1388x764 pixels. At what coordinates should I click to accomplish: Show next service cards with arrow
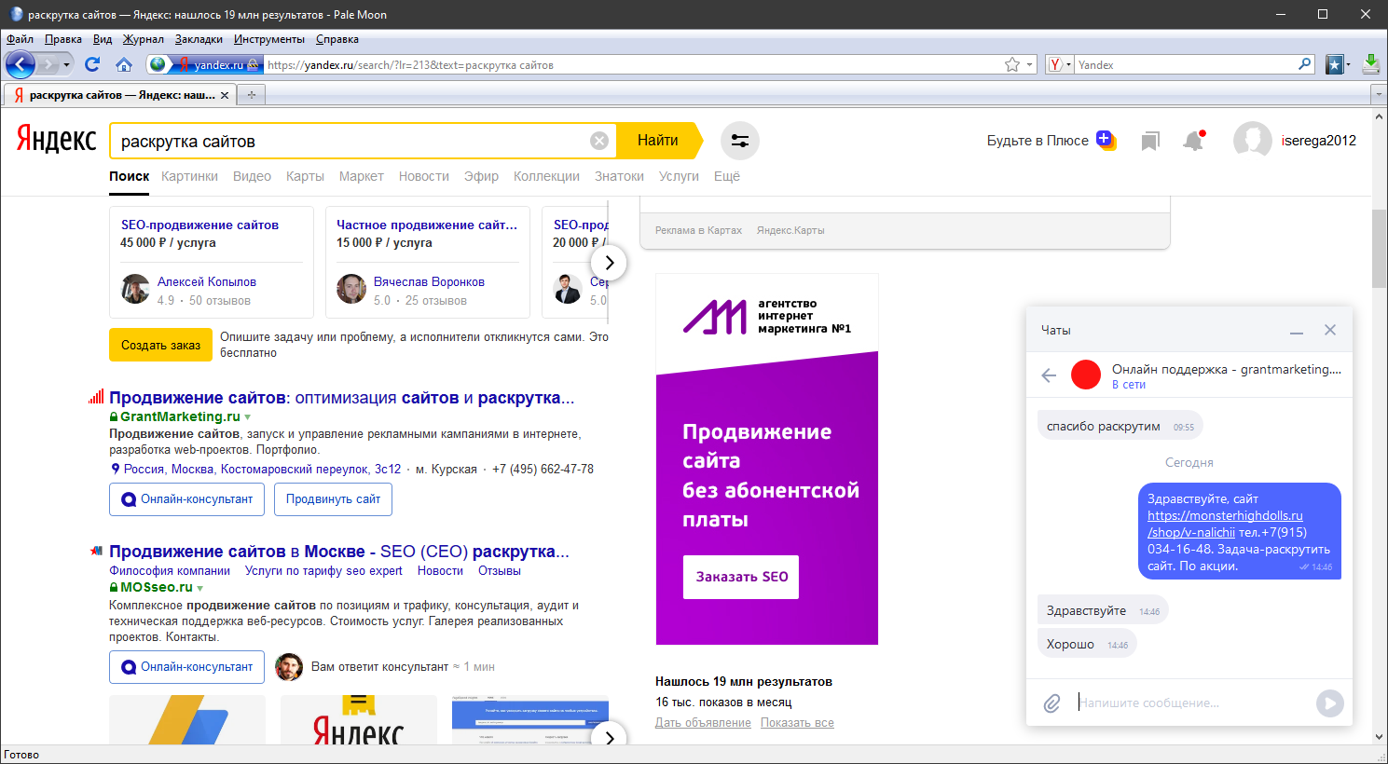(x=609, y=263)
